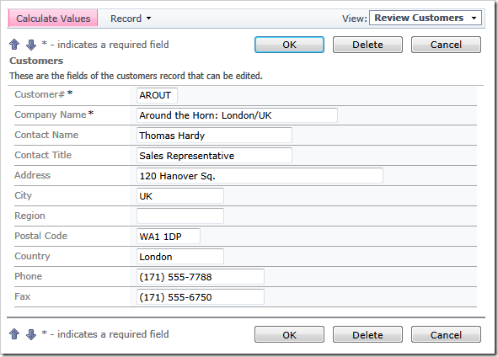Click the top OK button
The image size is (498, 357).
(289, 45)
